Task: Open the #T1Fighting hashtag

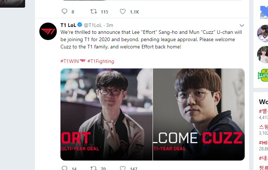Action: pos(100,61)
